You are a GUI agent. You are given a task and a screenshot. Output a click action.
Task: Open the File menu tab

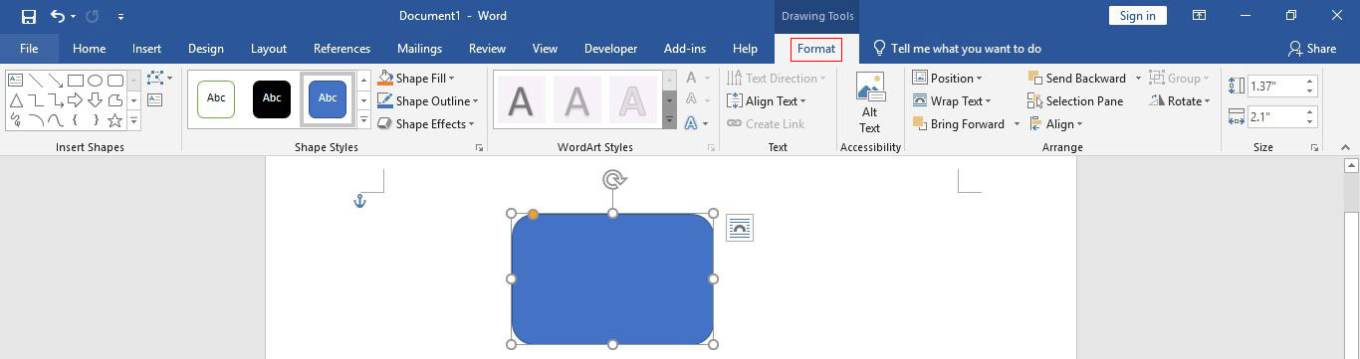tap(29, 49)
